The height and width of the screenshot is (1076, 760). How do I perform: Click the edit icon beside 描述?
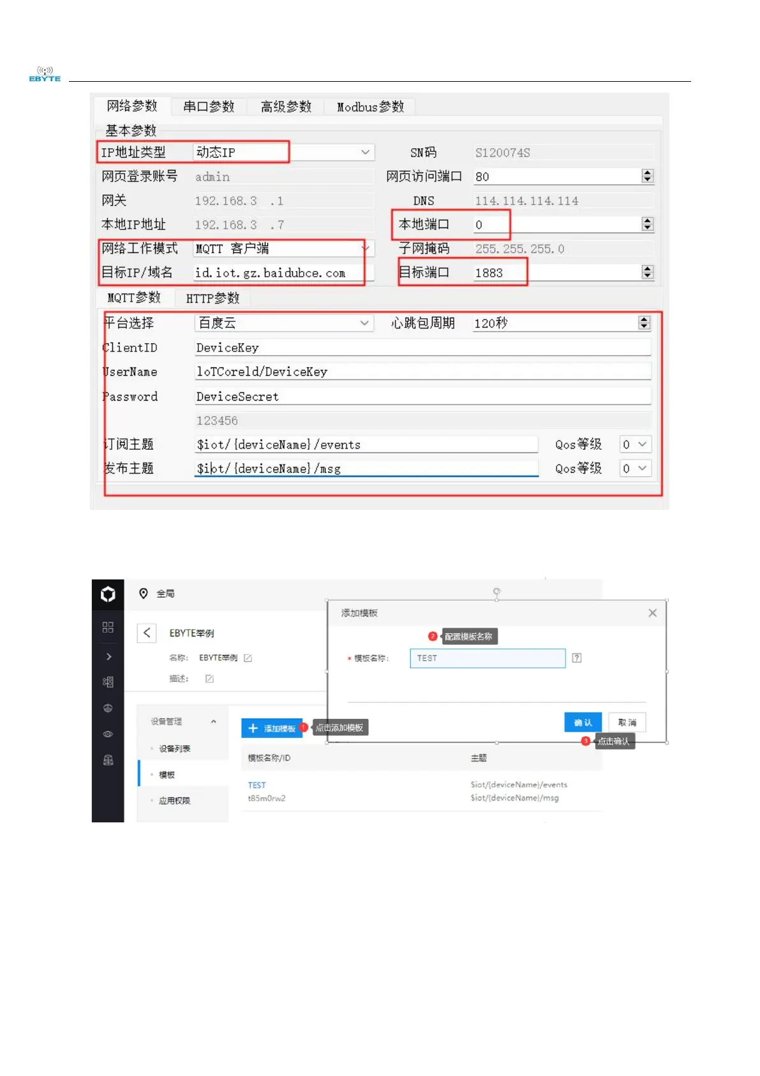point(209,679)
